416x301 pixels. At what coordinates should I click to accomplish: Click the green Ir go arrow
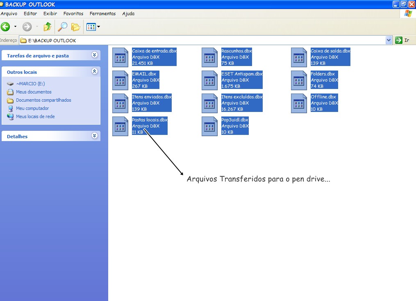(x=398, y=40)
